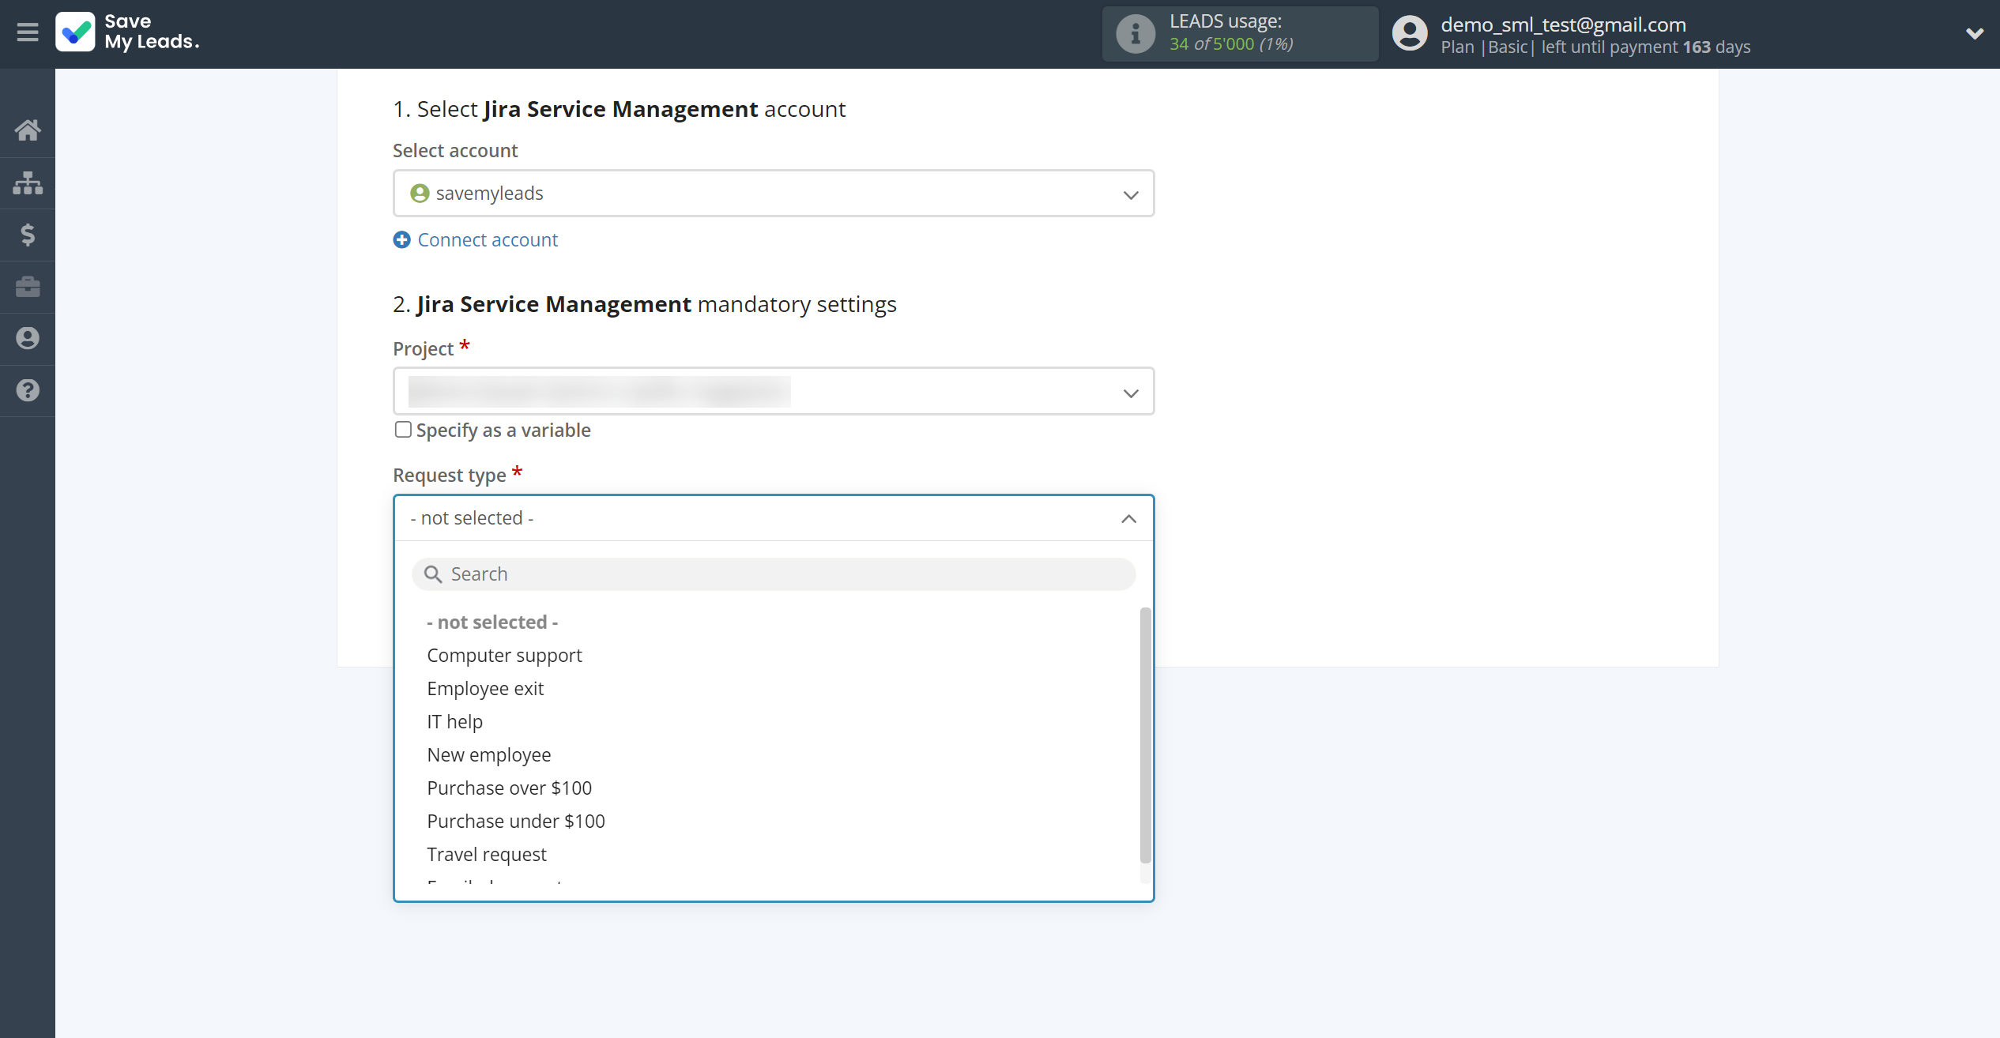This screenshot has height=1038, width=2000.
Task: Click the user/profile icon in sidebar
Action: pyautogui.click(x=28, y=339)
